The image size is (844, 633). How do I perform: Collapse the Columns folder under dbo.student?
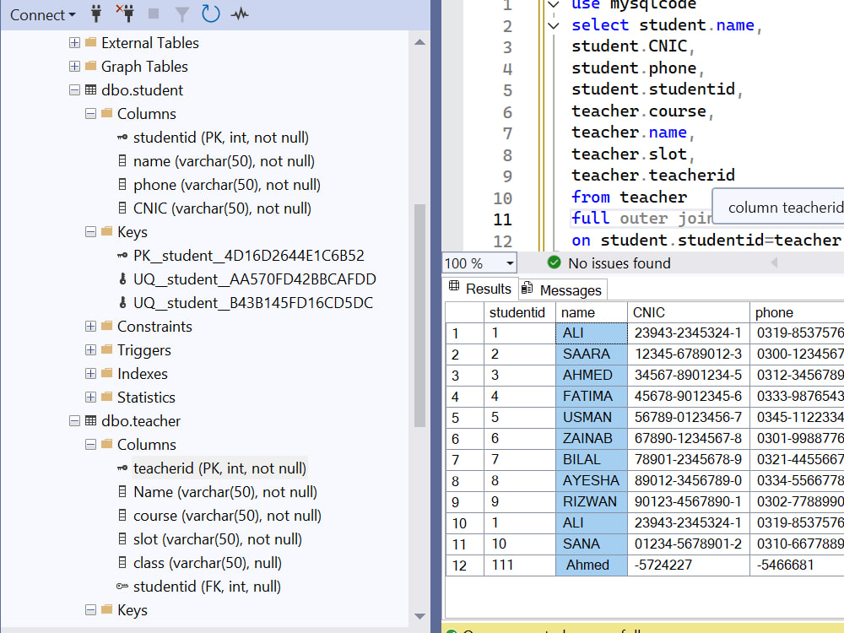[x=91, y=114]
